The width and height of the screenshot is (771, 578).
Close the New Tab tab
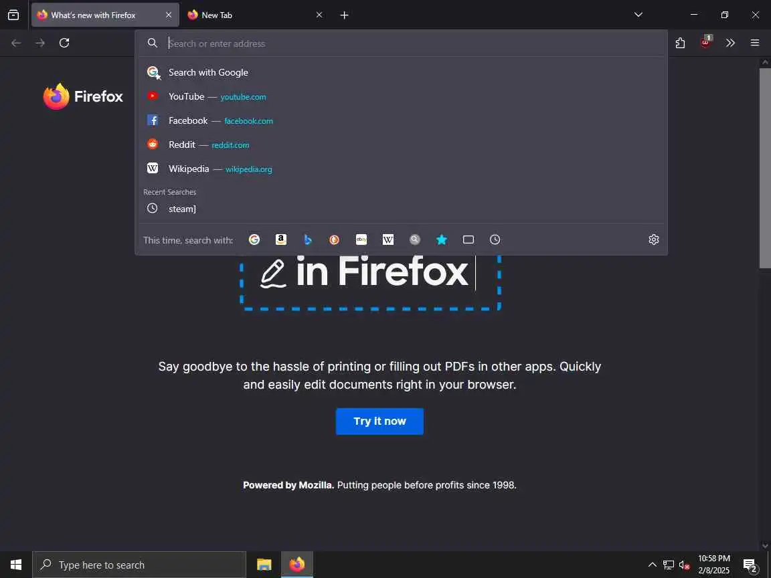[x=319, y=15]
